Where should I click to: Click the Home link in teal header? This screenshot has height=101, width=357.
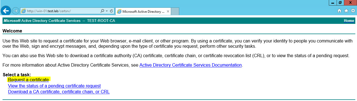click(x=349, y=21)
